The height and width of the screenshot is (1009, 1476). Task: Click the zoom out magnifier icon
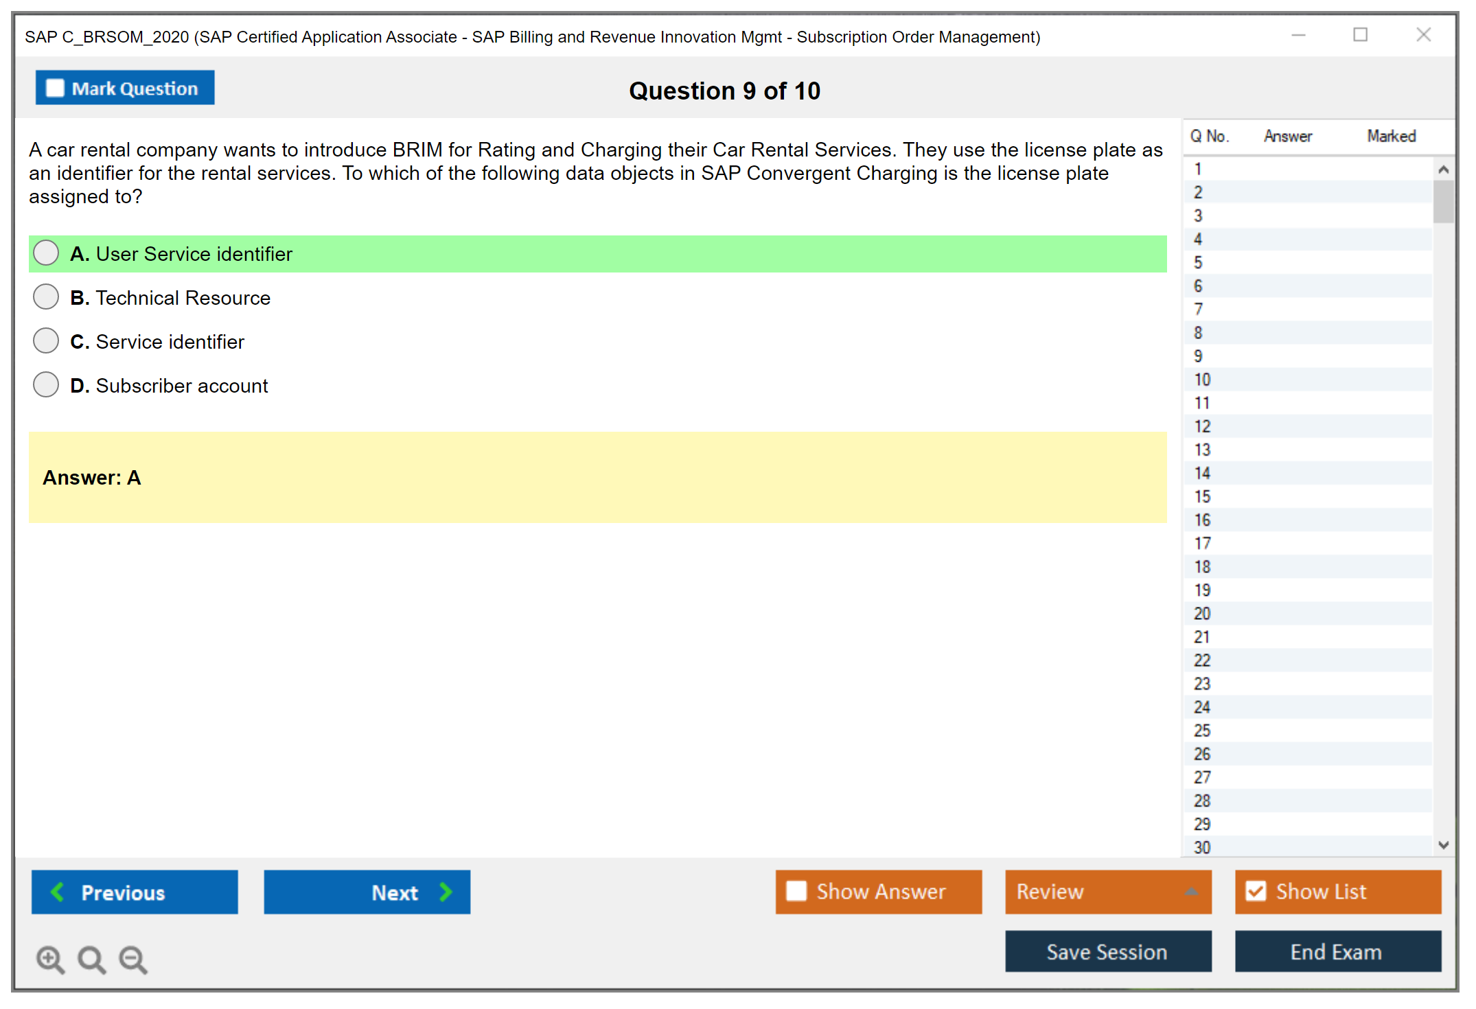[x=133, y=959]
